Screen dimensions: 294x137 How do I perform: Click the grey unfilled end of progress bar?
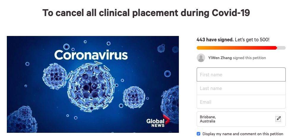(282, 48)
